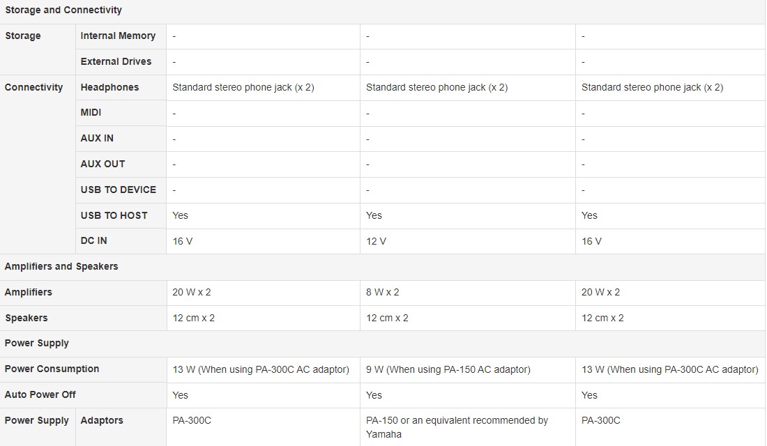This screenshot has height=446, width=767.
Task: Click the USB TO DEVICE label
Action: coord(119,190)
